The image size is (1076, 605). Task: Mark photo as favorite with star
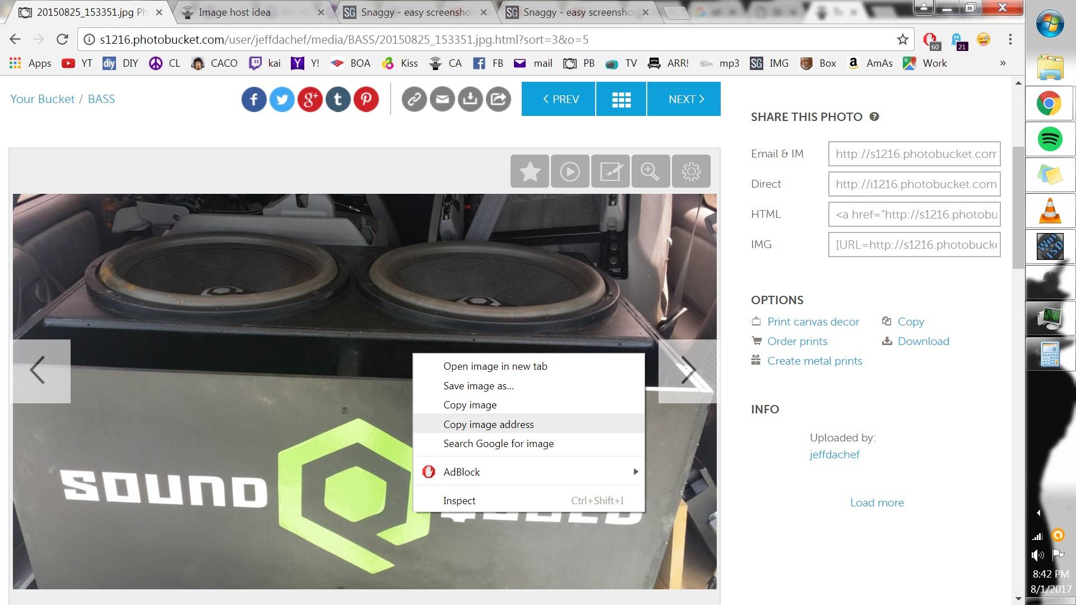coord(530,171)
